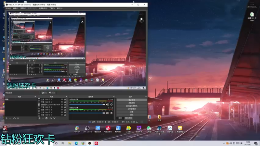Image resolution: width=260 pixels, height=146 pixels.
Task: Click the add source plus icon
Action: (39, 118)
